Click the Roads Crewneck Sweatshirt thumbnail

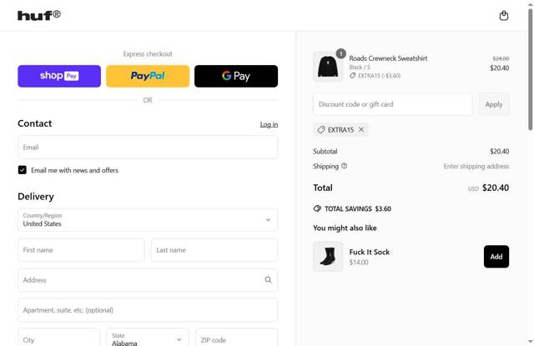coord(328,67)
